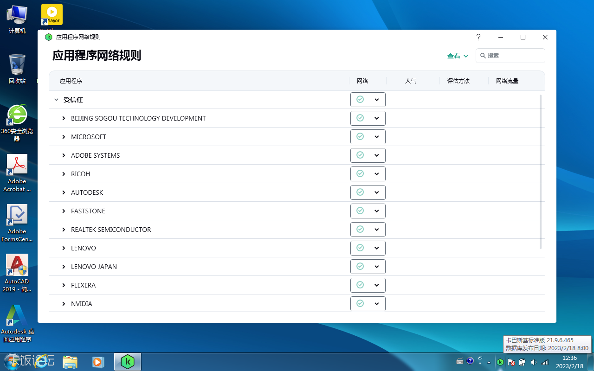This screenshot has height=371, width=594.
Task: Expand the RICOH vendor row
Action: [64, 174]
